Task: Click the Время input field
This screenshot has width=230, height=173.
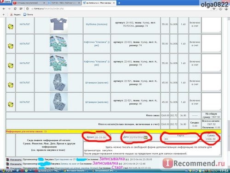Action: click(101, 137)
